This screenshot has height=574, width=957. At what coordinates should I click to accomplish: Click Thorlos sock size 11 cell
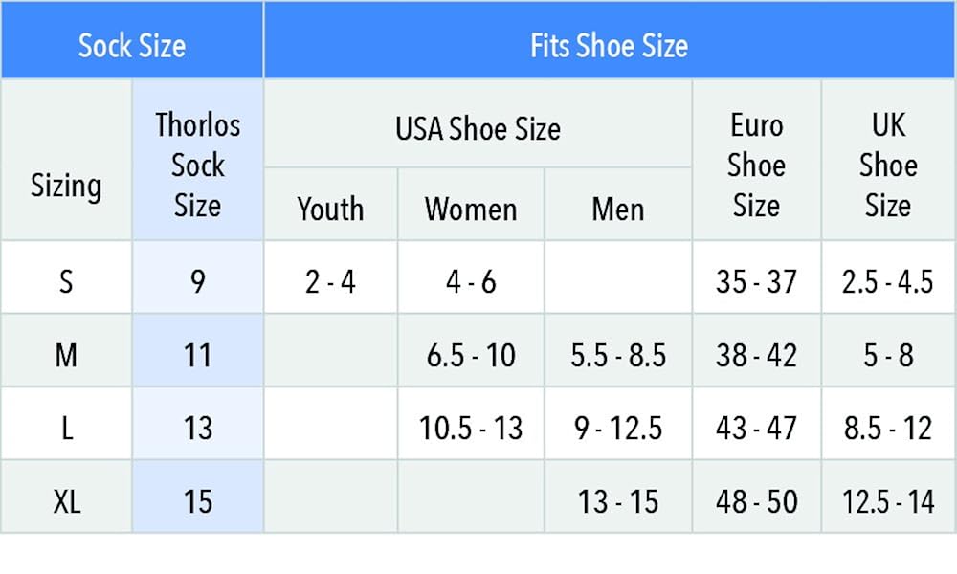(198, 355)
